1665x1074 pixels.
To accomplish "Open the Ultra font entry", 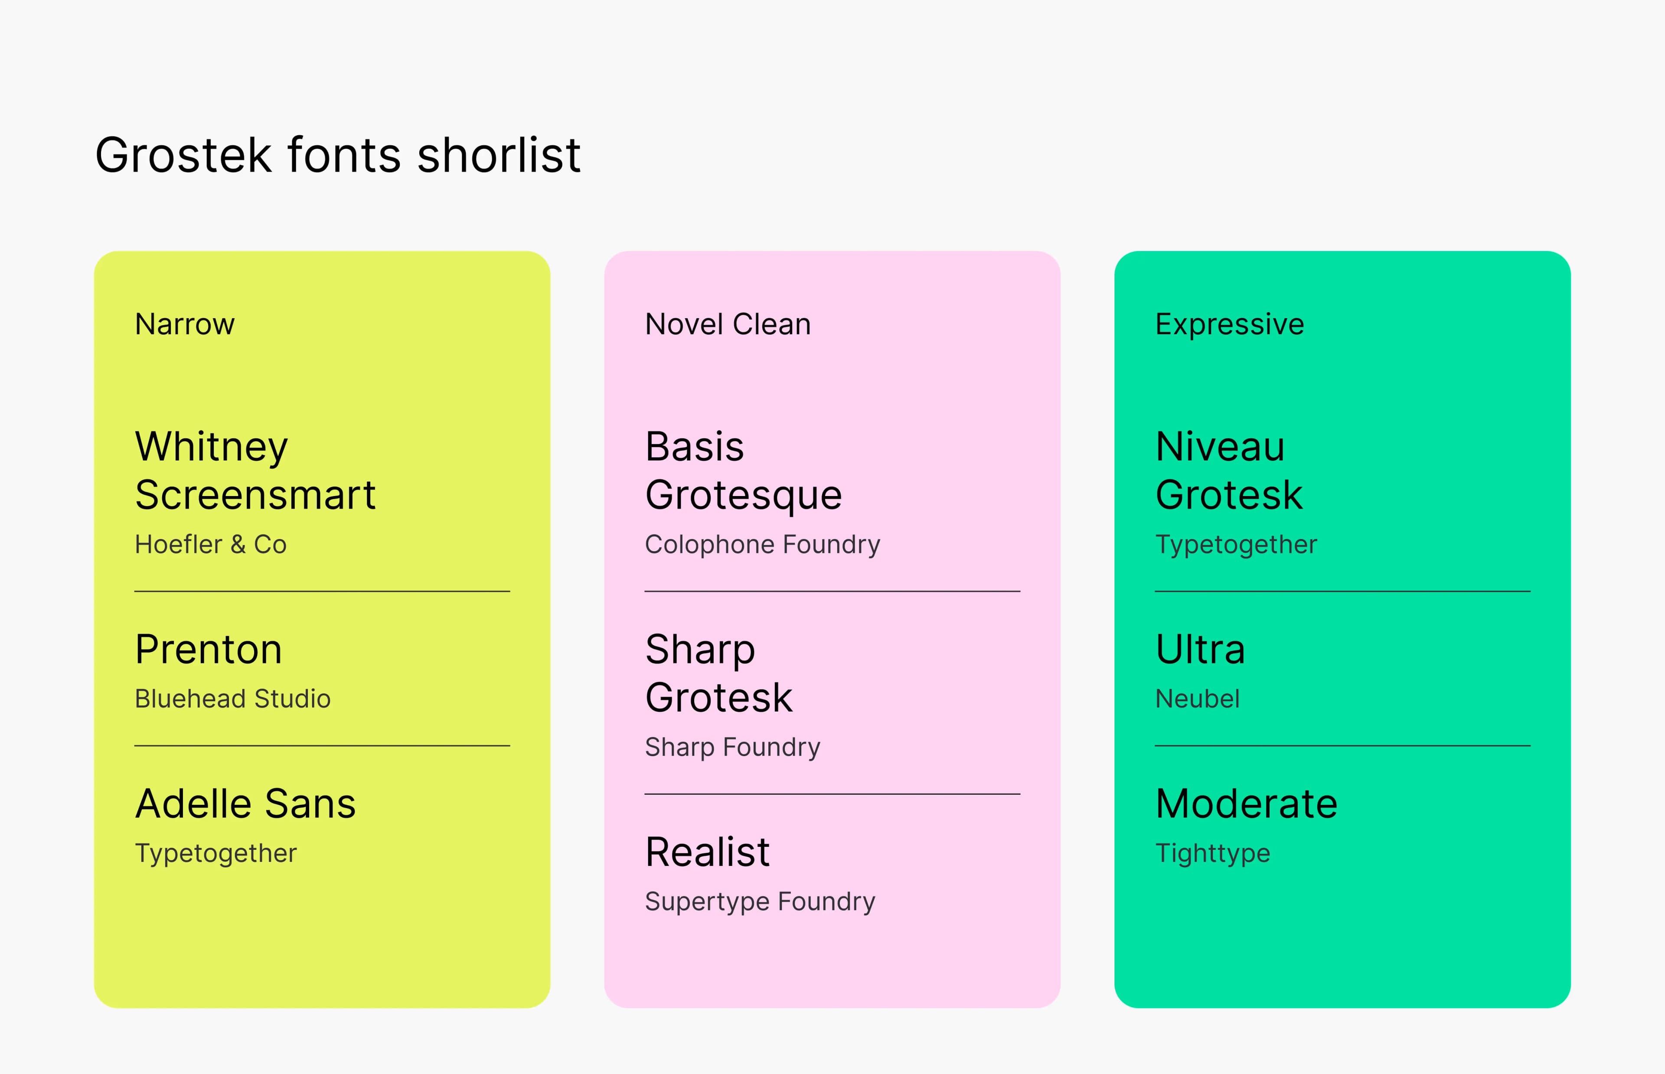I will click(x=1200, y=649).
